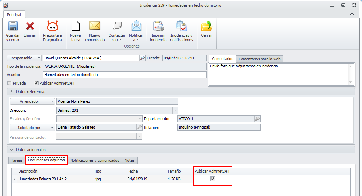Create a Nueva tarea from ribbon

[75, 26]
